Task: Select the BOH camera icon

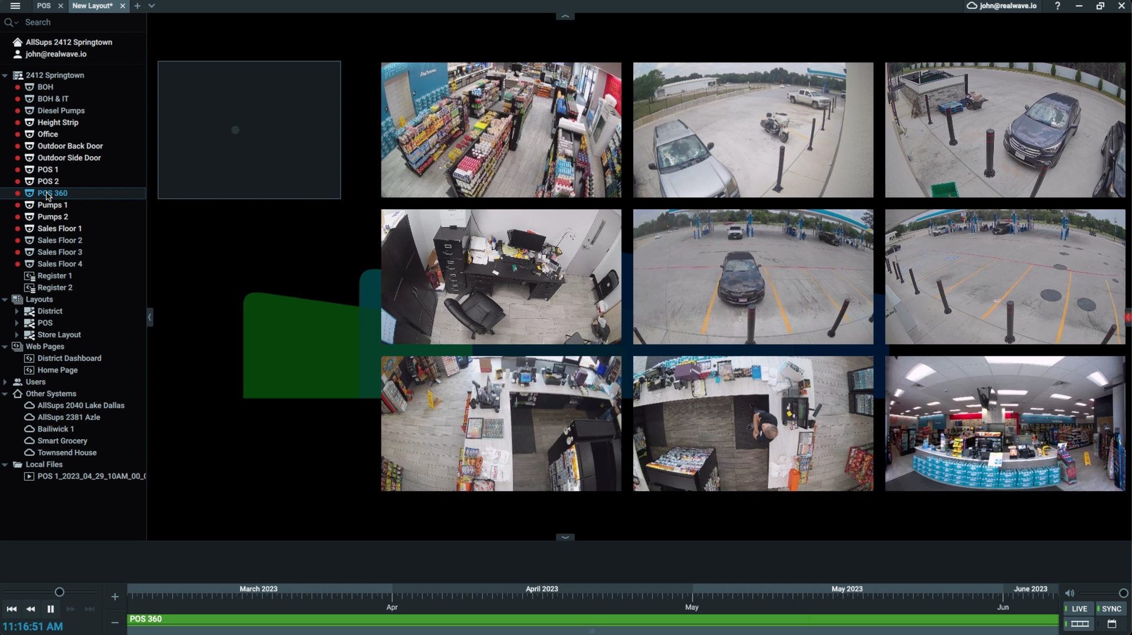Action: (x=29, y=87)
